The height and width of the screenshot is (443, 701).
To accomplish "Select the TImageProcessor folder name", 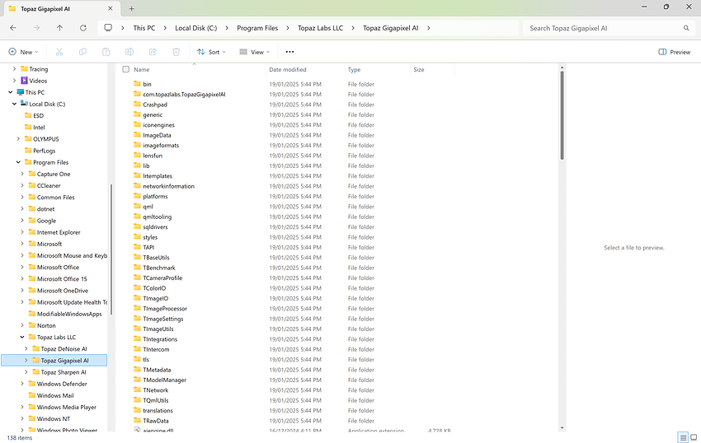I will click(165, 308).
